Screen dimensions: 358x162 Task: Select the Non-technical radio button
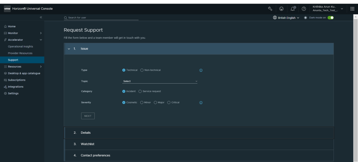(142, 70)
